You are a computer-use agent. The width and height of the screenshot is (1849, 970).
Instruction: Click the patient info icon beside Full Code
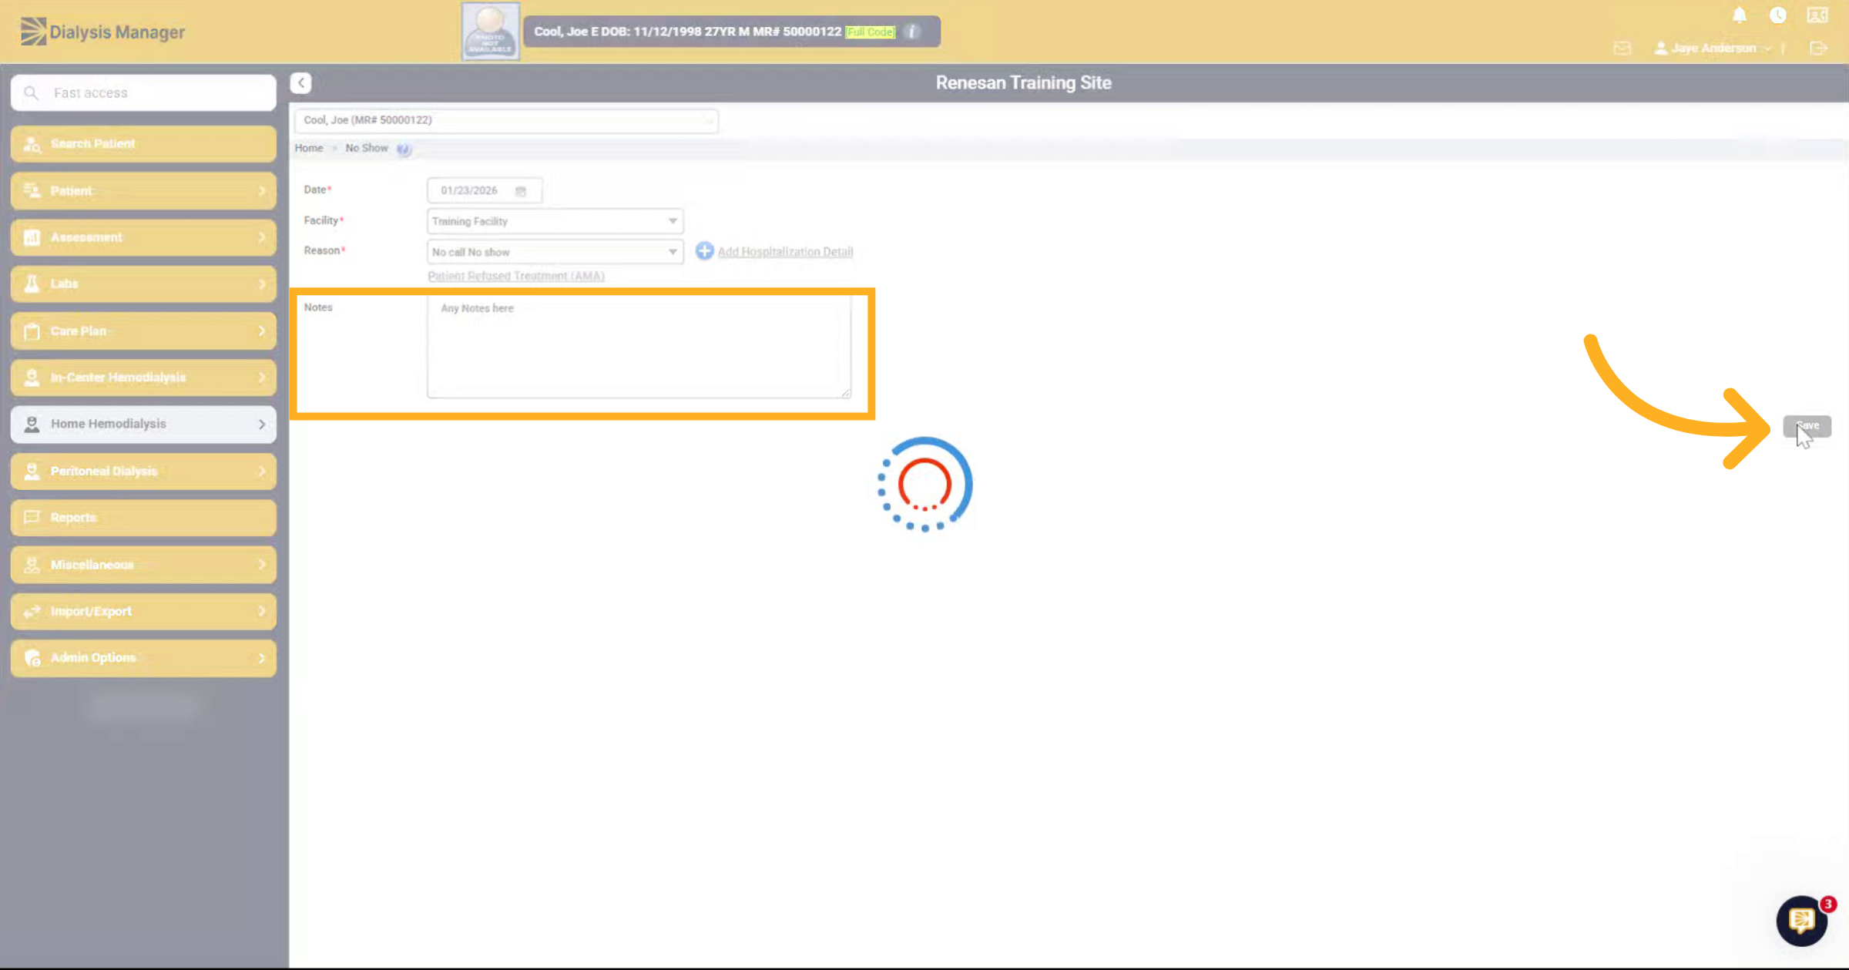[x=912, y=32]
